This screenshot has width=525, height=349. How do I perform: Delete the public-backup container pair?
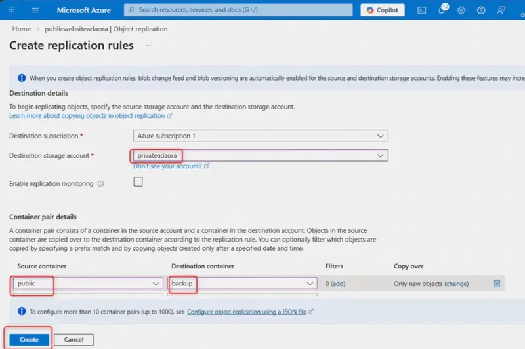click(497, 284)
